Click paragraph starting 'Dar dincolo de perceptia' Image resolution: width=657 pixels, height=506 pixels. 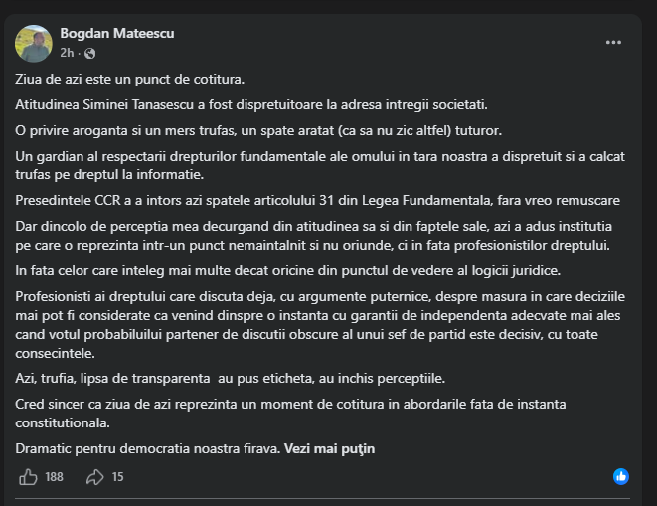(x=313, y=236)
